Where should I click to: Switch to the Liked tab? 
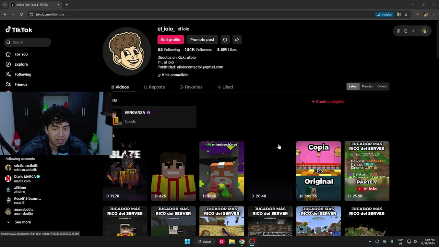(225, 87)
